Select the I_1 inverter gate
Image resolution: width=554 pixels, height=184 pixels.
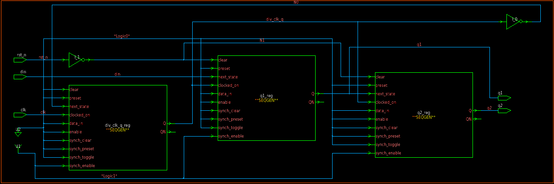[77, 60]
